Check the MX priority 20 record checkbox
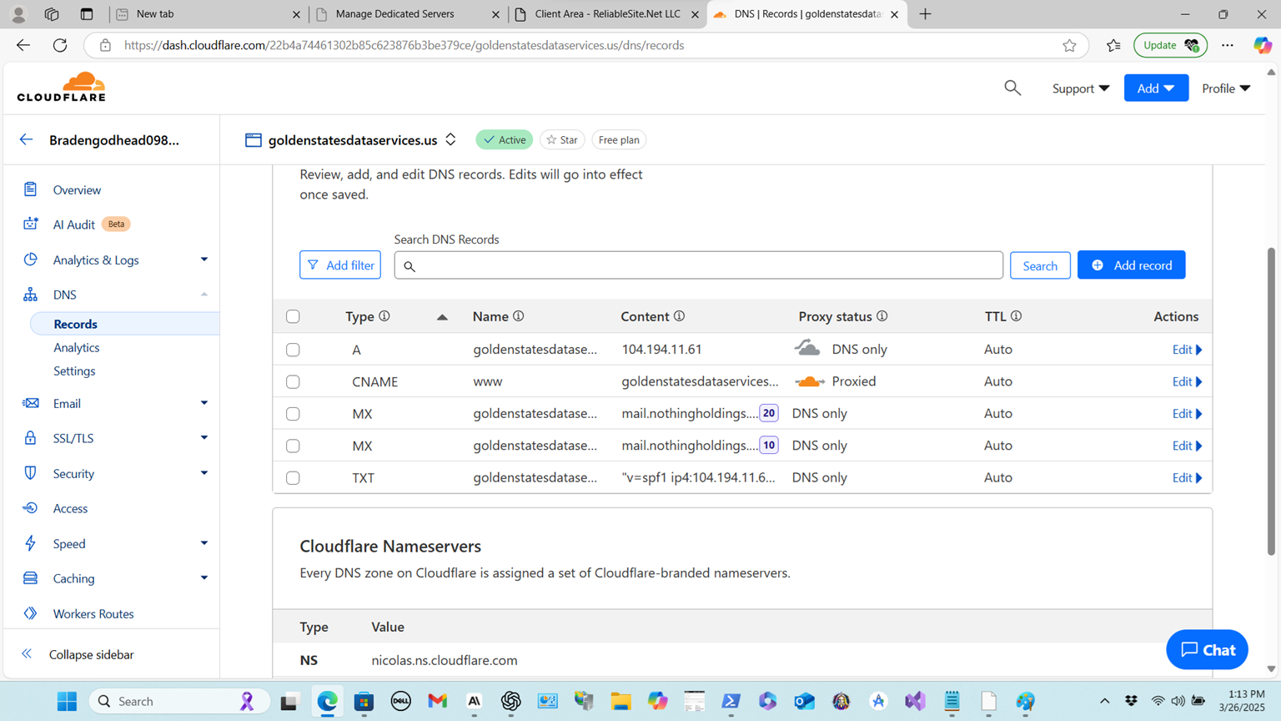The width and height of the screenshot is (1281, 721). (x=293, y=414)
